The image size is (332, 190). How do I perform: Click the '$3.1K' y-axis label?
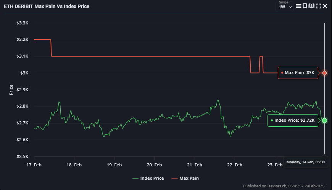(23, 56)
